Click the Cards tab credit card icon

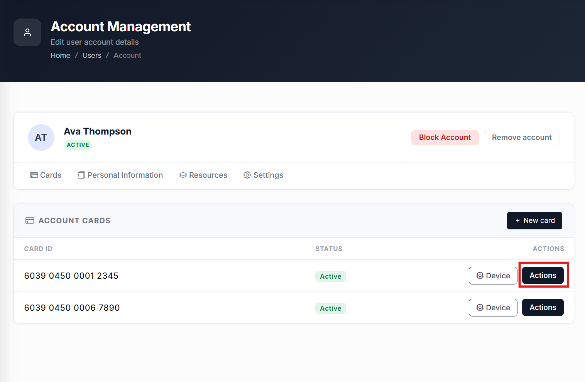[x=34, y=175]
